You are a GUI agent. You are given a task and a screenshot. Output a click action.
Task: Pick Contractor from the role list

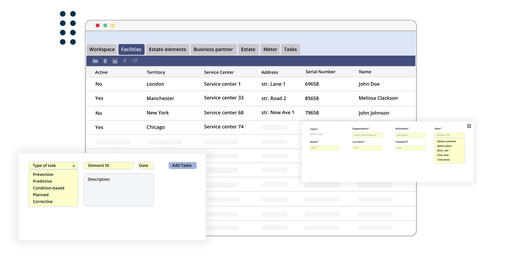[x=443, y=160]
